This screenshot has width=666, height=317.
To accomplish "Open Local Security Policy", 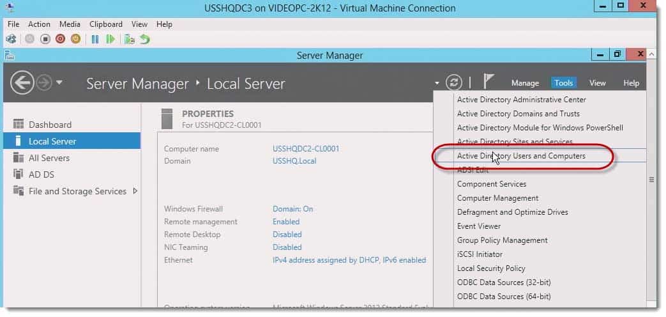I will (491, 268).
